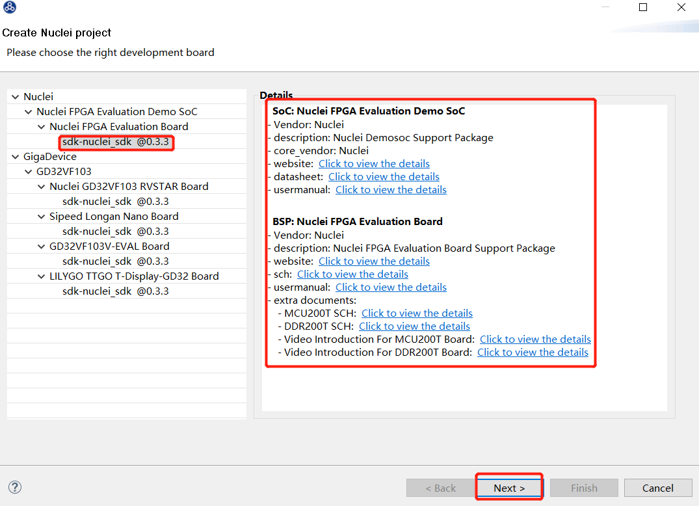
Task: Open the SoC datasheet details link
Action: click(x=384, y=176)
